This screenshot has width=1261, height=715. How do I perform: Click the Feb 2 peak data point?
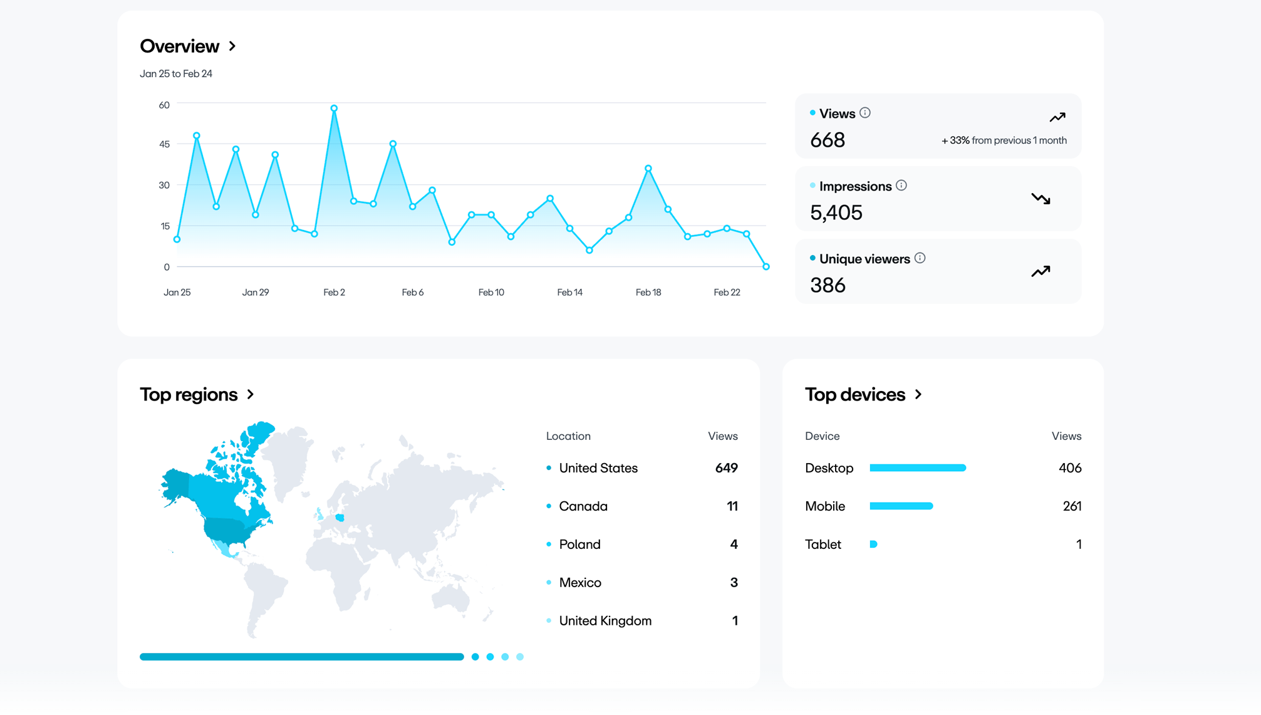point(334,108)
